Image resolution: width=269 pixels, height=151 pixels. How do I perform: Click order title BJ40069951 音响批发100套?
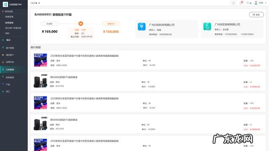click(53, 15)
